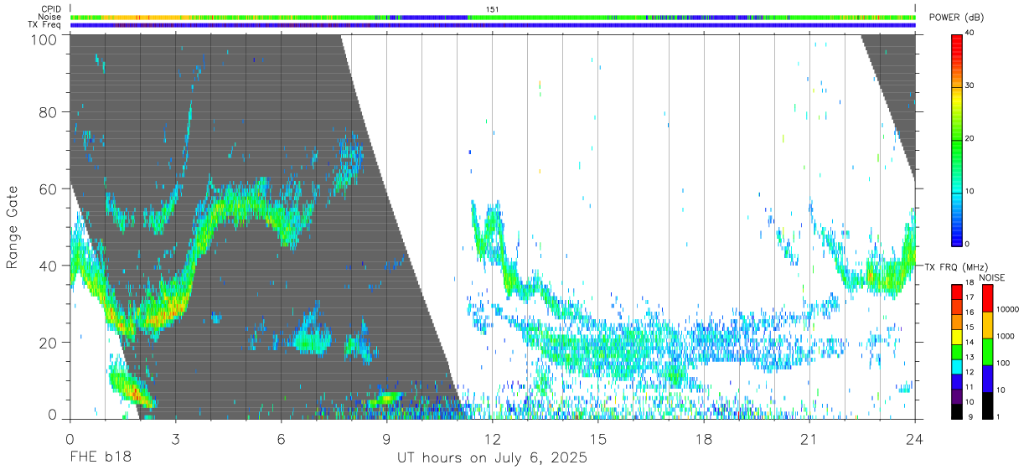Click UT hour axis tick label 18
The width and height of the screenshot is (1029, 475).
coord(704,438)
